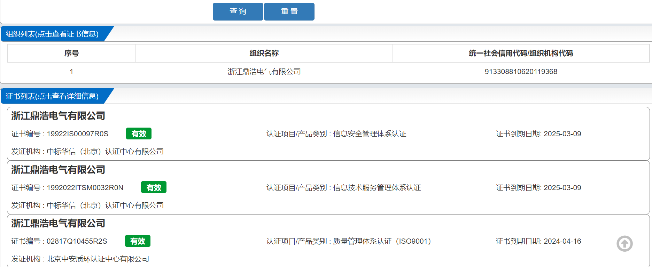Open company title of certificate 1992022ITSM0032R0N

[x=58, y=170]
